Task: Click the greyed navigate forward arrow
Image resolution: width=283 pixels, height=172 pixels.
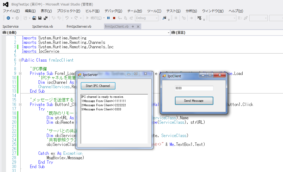Action: point(17,18)
